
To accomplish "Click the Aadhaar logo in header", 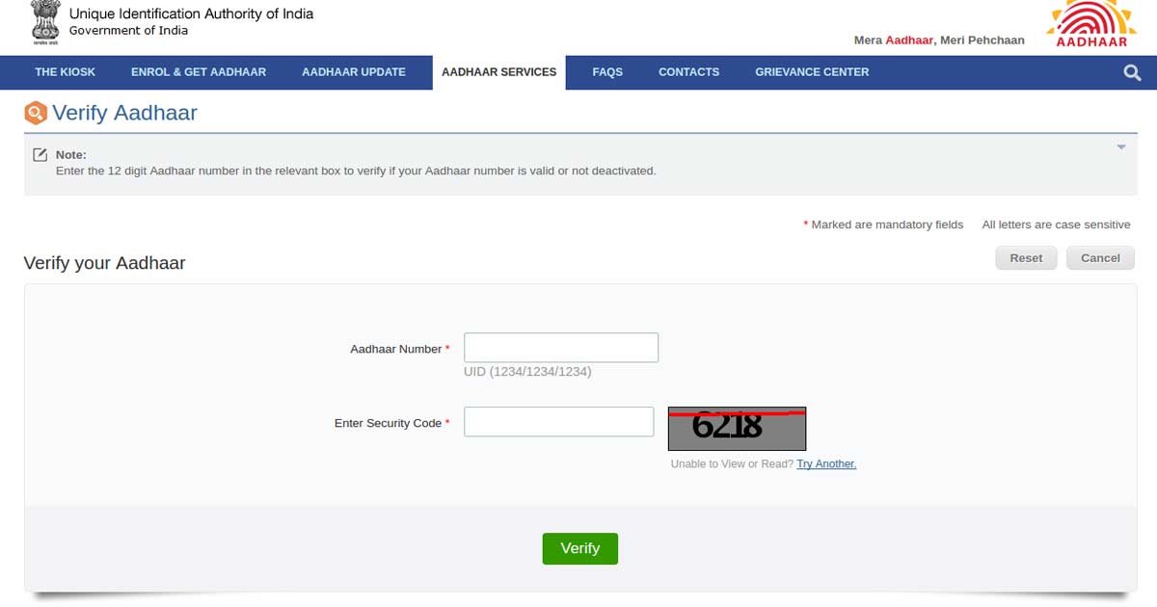I will tap(1091, 25).
